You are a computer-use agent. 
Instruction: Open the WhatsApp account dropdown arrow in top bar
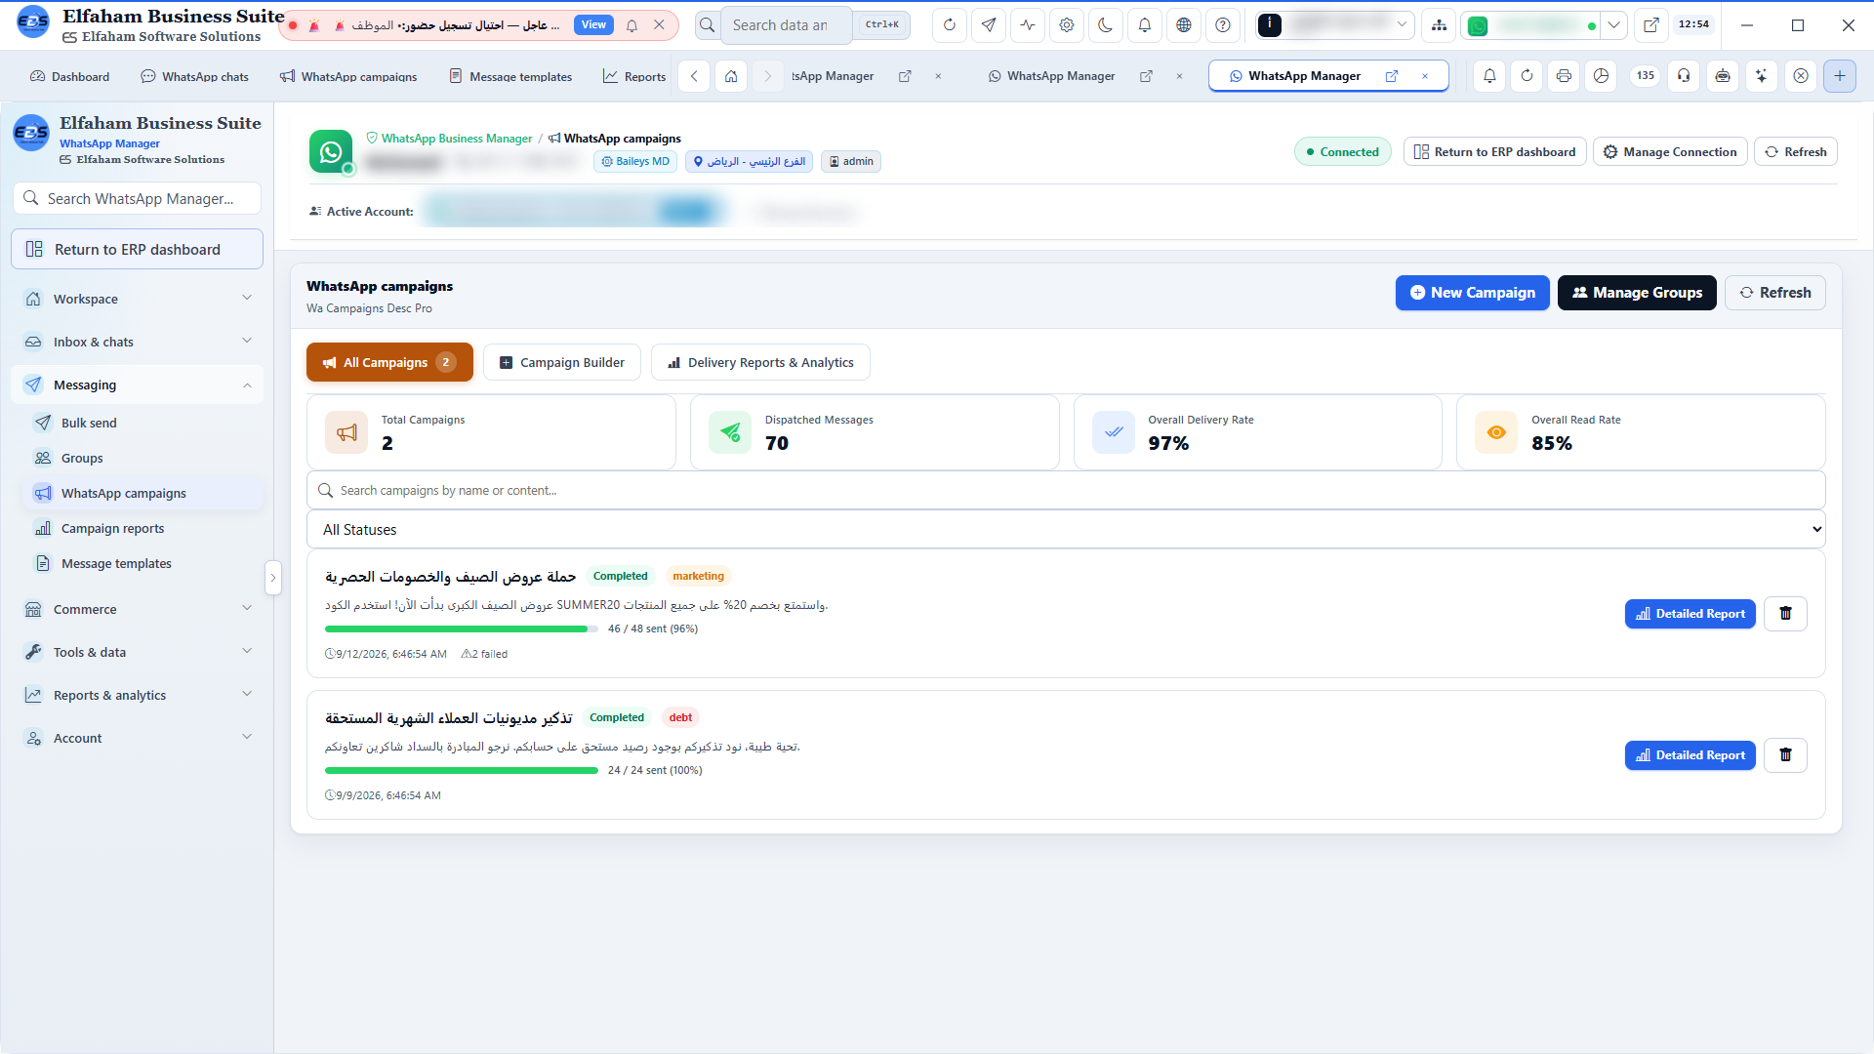1614,25
